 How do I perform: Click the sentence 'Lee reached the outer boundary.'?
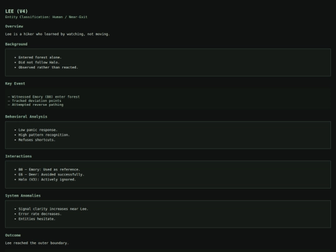click(37, 243)
